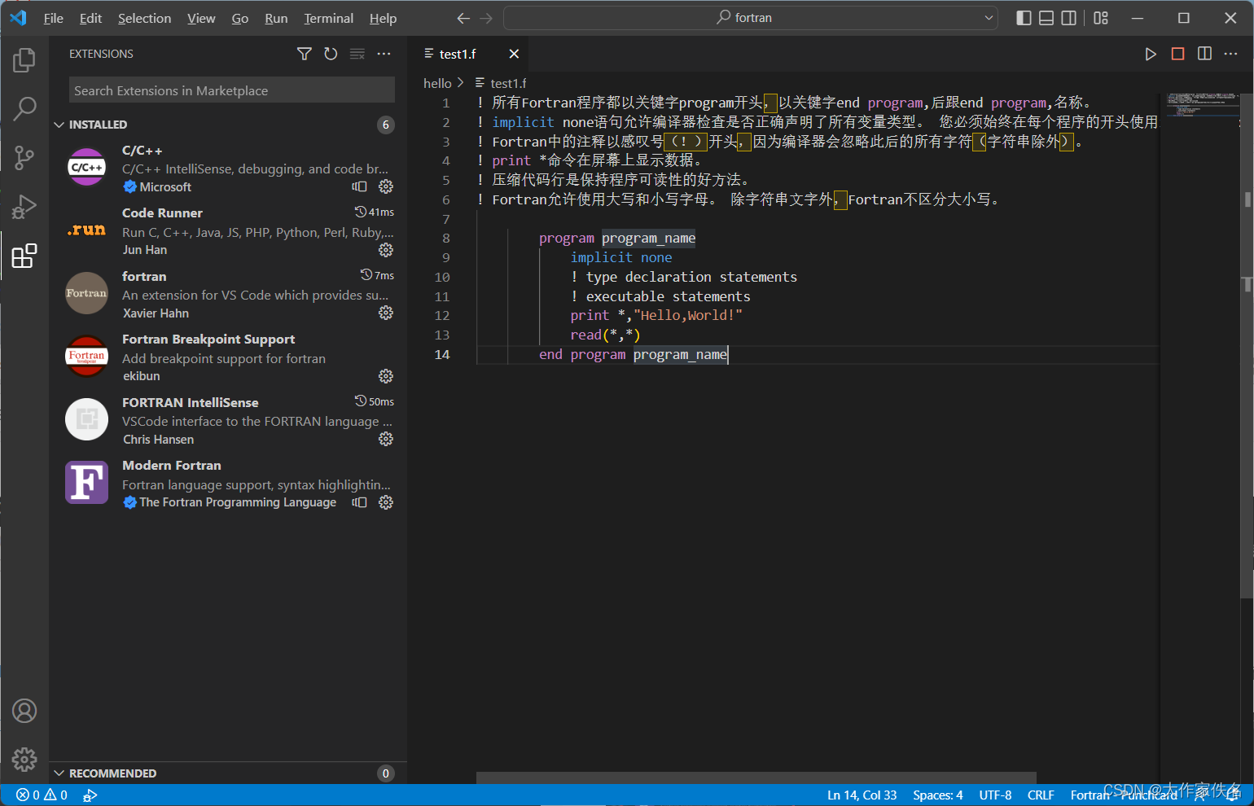This screenshot has width=1254, height=806.
Task: Click Ln 14, Col 33 status item
Action: tap(862, 795)
